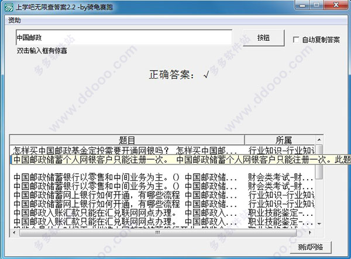Sort by the 题目 column header
351x259 pixels.
(x=127, y=140)
